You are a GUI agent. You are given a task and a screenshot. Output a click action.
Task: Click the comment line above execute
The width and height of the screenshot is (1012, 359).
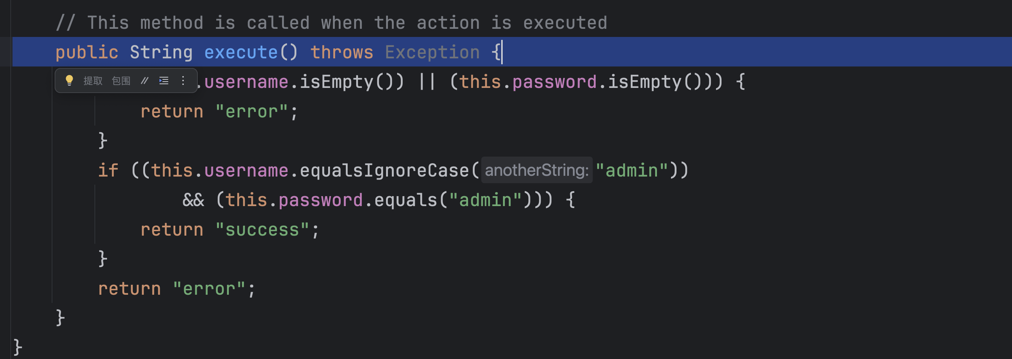coord(331,23)
